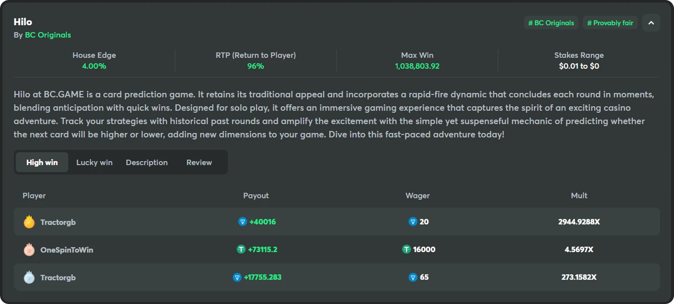Click the +73115.2 payout amount
The width and height of the screenshot is (674, 304).
262,250
